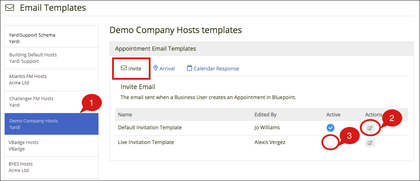Click the location pin icon on Arrival

click(x=156, y=68)
